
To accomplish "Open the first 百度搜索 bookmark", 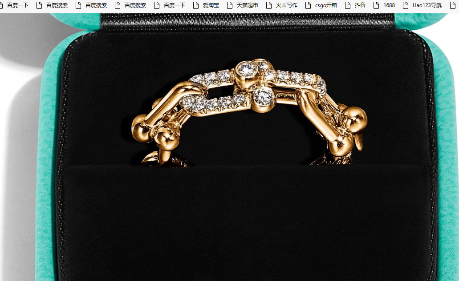I will [57, 5].
